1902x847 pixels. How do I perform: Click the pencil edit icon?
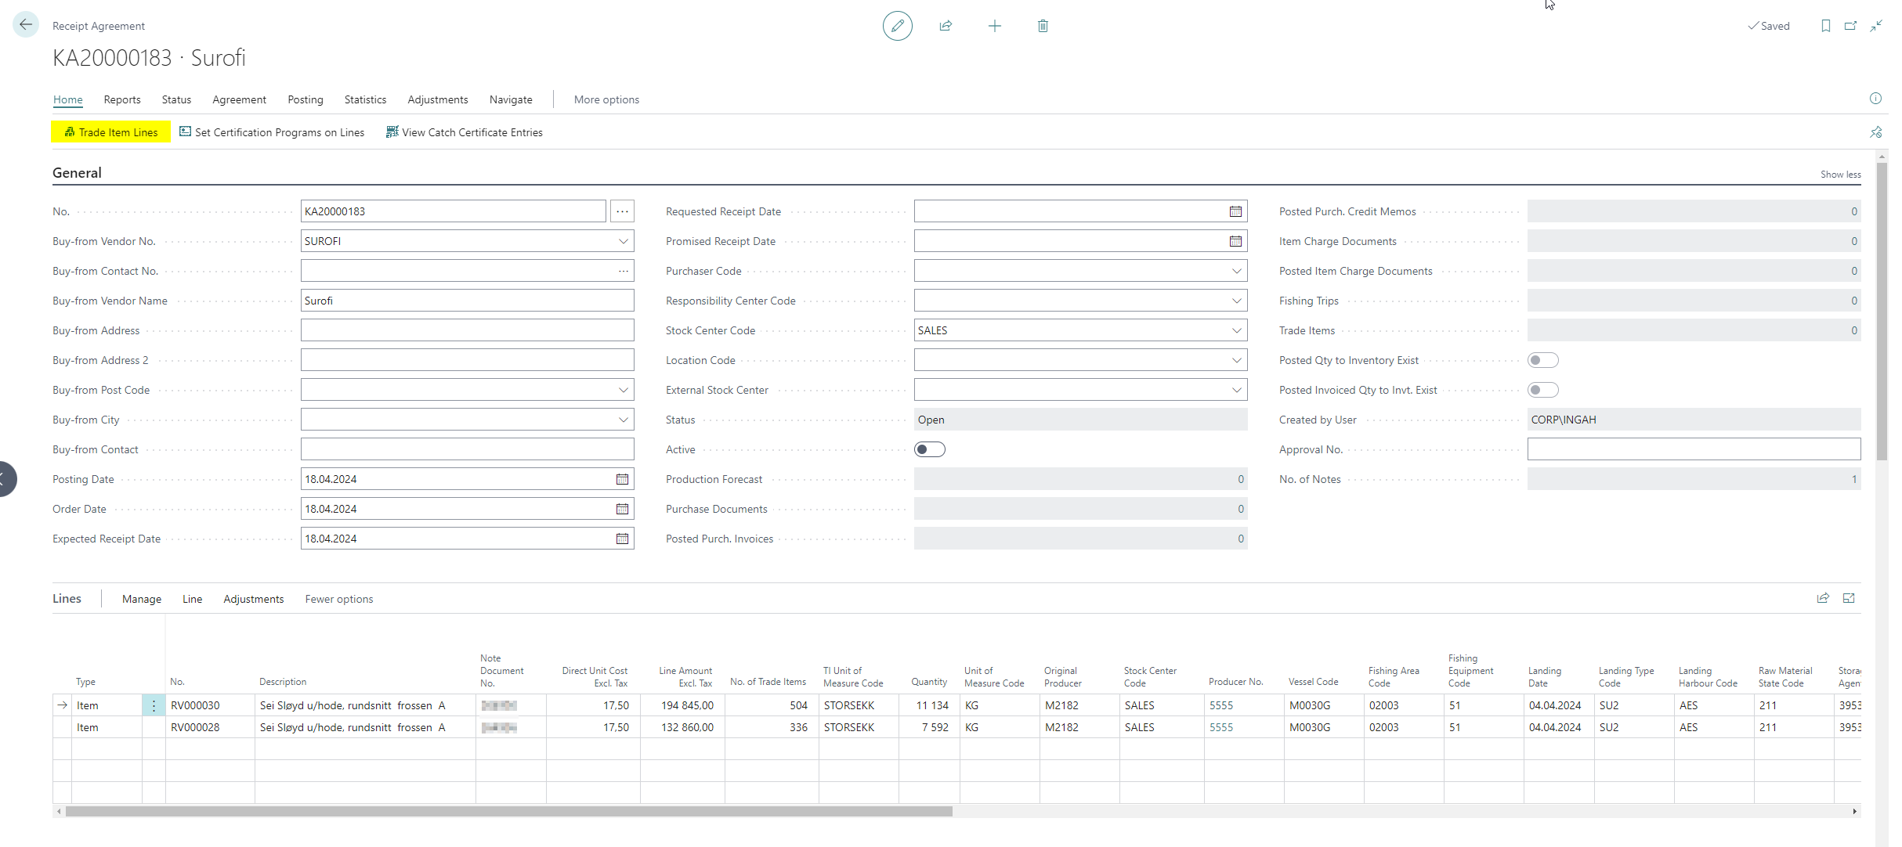coord(897,26)
